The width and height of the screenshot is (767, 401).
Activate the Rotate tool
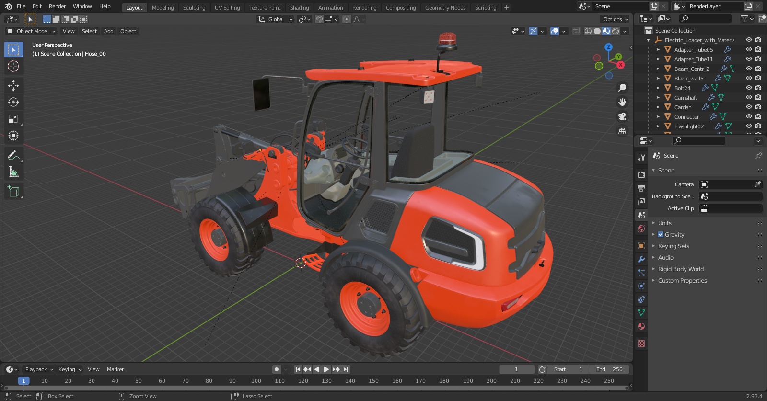[13, 102]
